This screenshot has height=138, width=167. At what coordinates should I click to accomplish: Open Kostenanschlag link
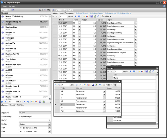(110, 13)
